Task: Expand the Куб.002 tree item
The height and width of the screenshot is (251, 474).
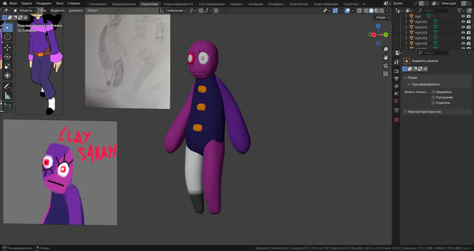Action: click(406, 27)
